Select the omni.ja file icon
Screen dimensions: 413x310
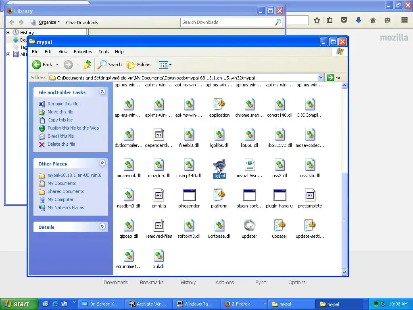(x=159, y=195)
